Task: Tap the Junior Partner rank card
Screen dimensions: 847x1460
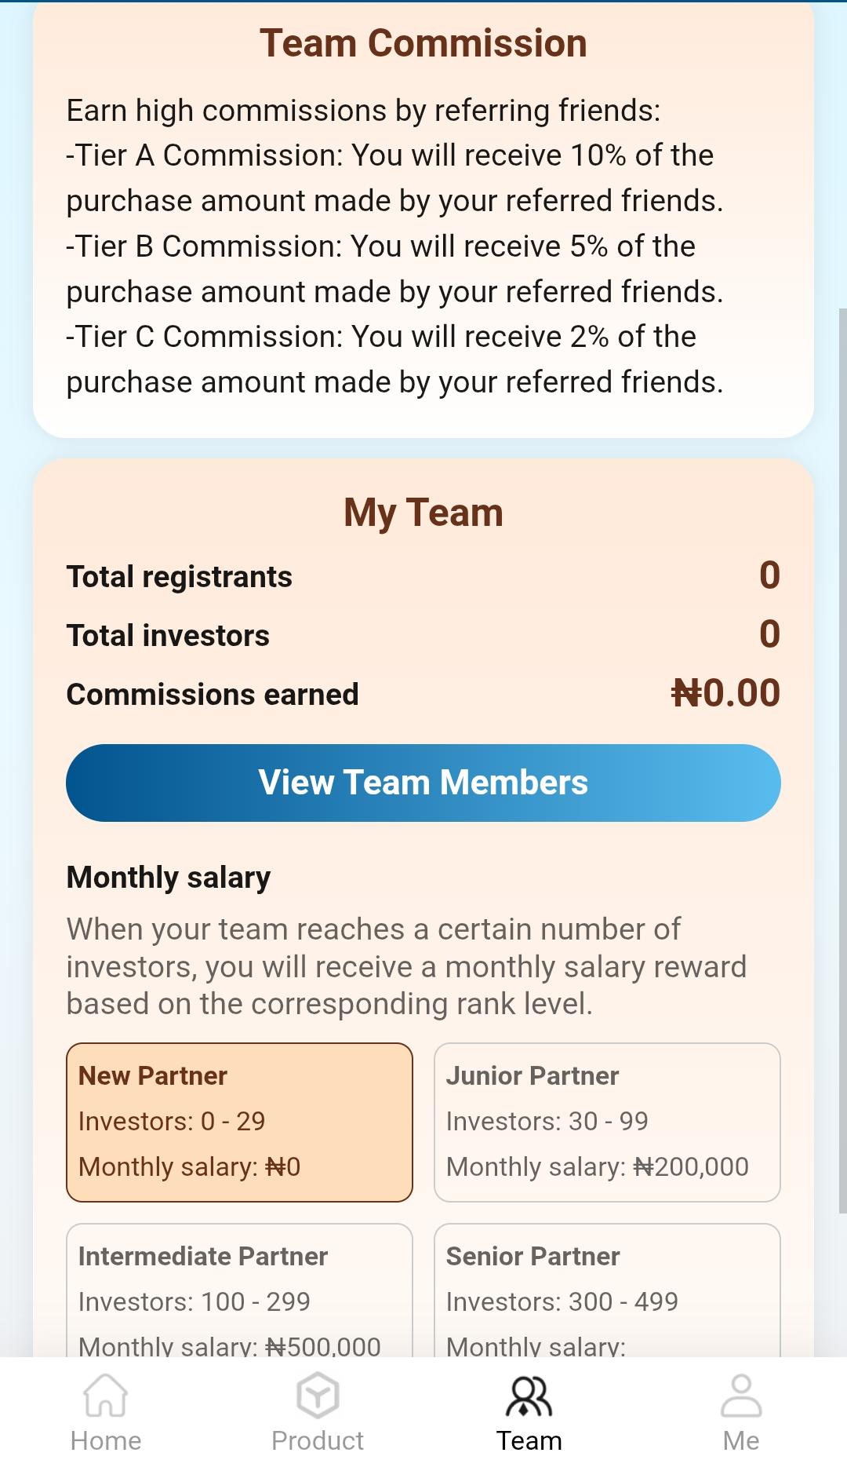Action: pyautogui.click(x=607, y=1122)
